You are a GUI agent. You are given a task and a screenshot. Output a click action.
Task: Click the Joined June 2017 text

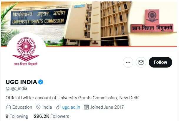[x=107, y=107]
